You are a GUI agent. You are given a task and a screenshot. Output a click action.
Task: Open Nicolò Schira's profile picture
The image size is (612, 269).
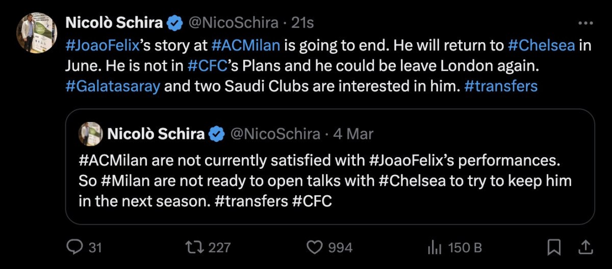tap(36, 33)
